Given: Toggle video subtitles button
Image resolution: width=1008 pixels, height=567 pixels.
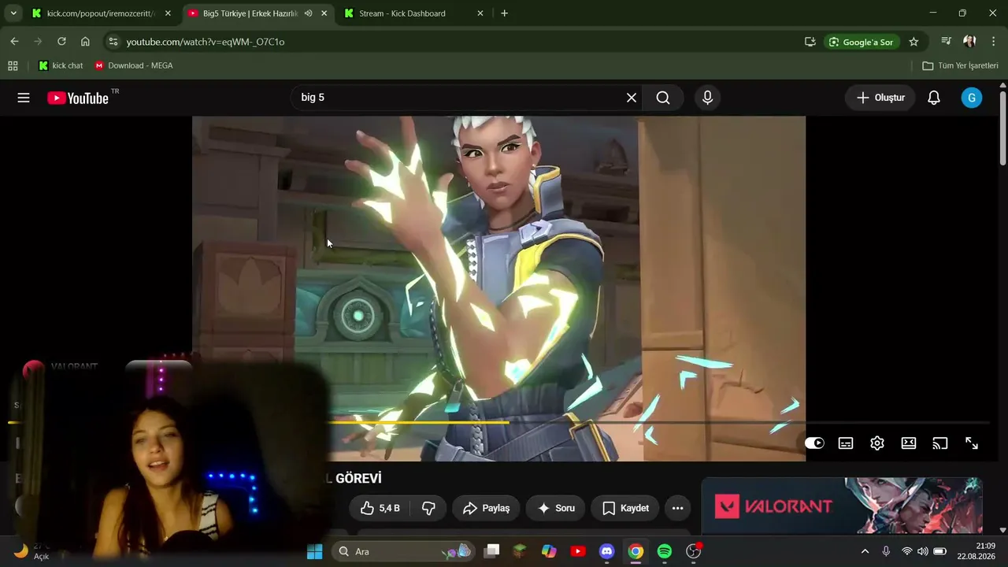Looking at the screenshot, I should point(846,443).
